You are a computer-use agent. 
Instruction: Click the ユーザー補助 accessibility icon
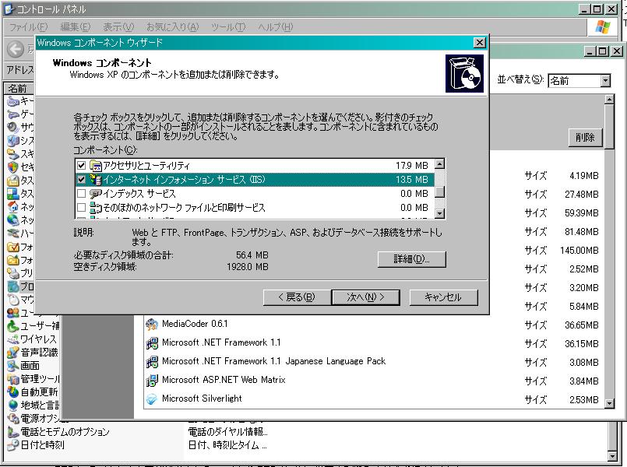coord(12,326)
